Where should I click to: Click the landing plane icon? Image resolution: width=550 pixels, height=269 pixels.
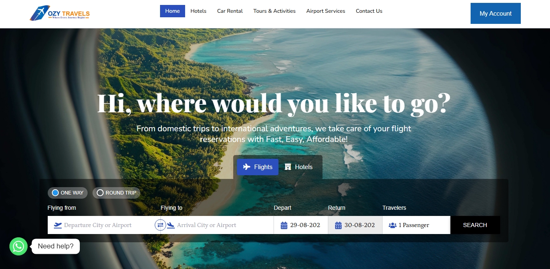(x=171, y=225)
